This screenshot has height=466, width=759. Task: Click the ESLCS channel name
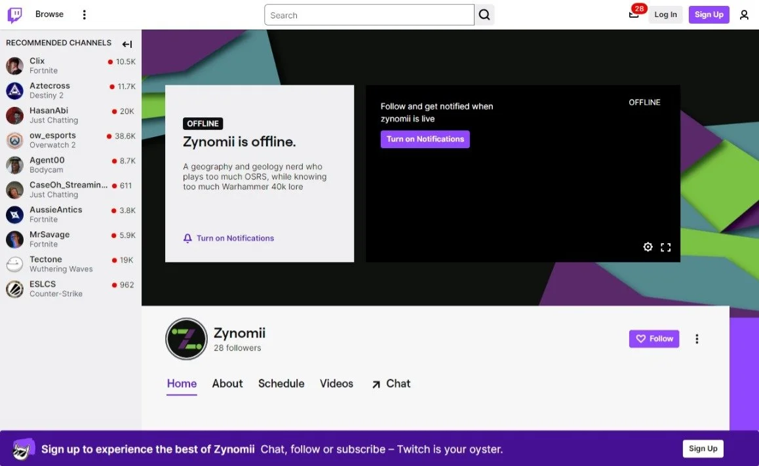pyautogui.click(x=43, y=284)
